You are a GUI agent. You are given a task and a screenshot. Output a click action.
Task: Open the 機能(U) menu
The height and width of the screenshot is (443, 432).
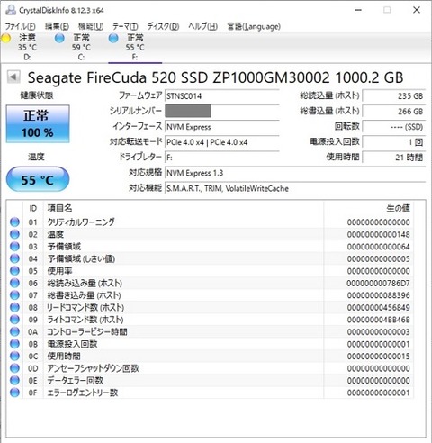(91, 26)
